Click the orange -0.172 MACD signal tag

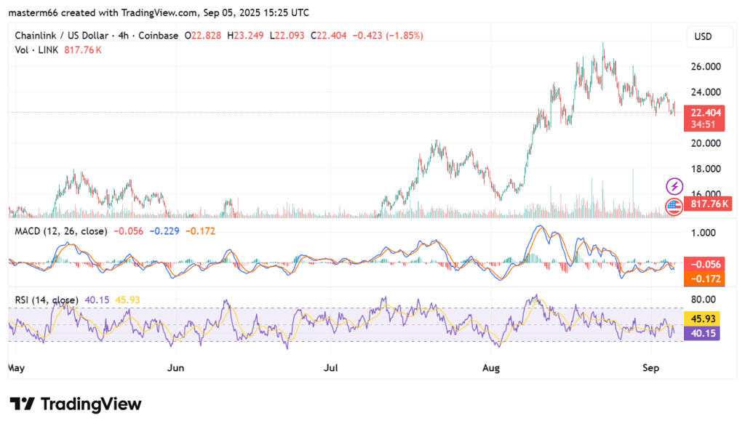704,278
